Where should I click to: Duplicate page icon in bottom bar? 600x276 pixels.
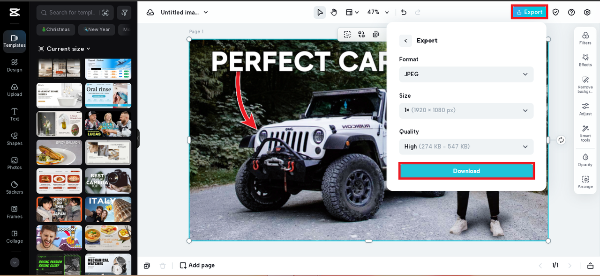(147, 266)
